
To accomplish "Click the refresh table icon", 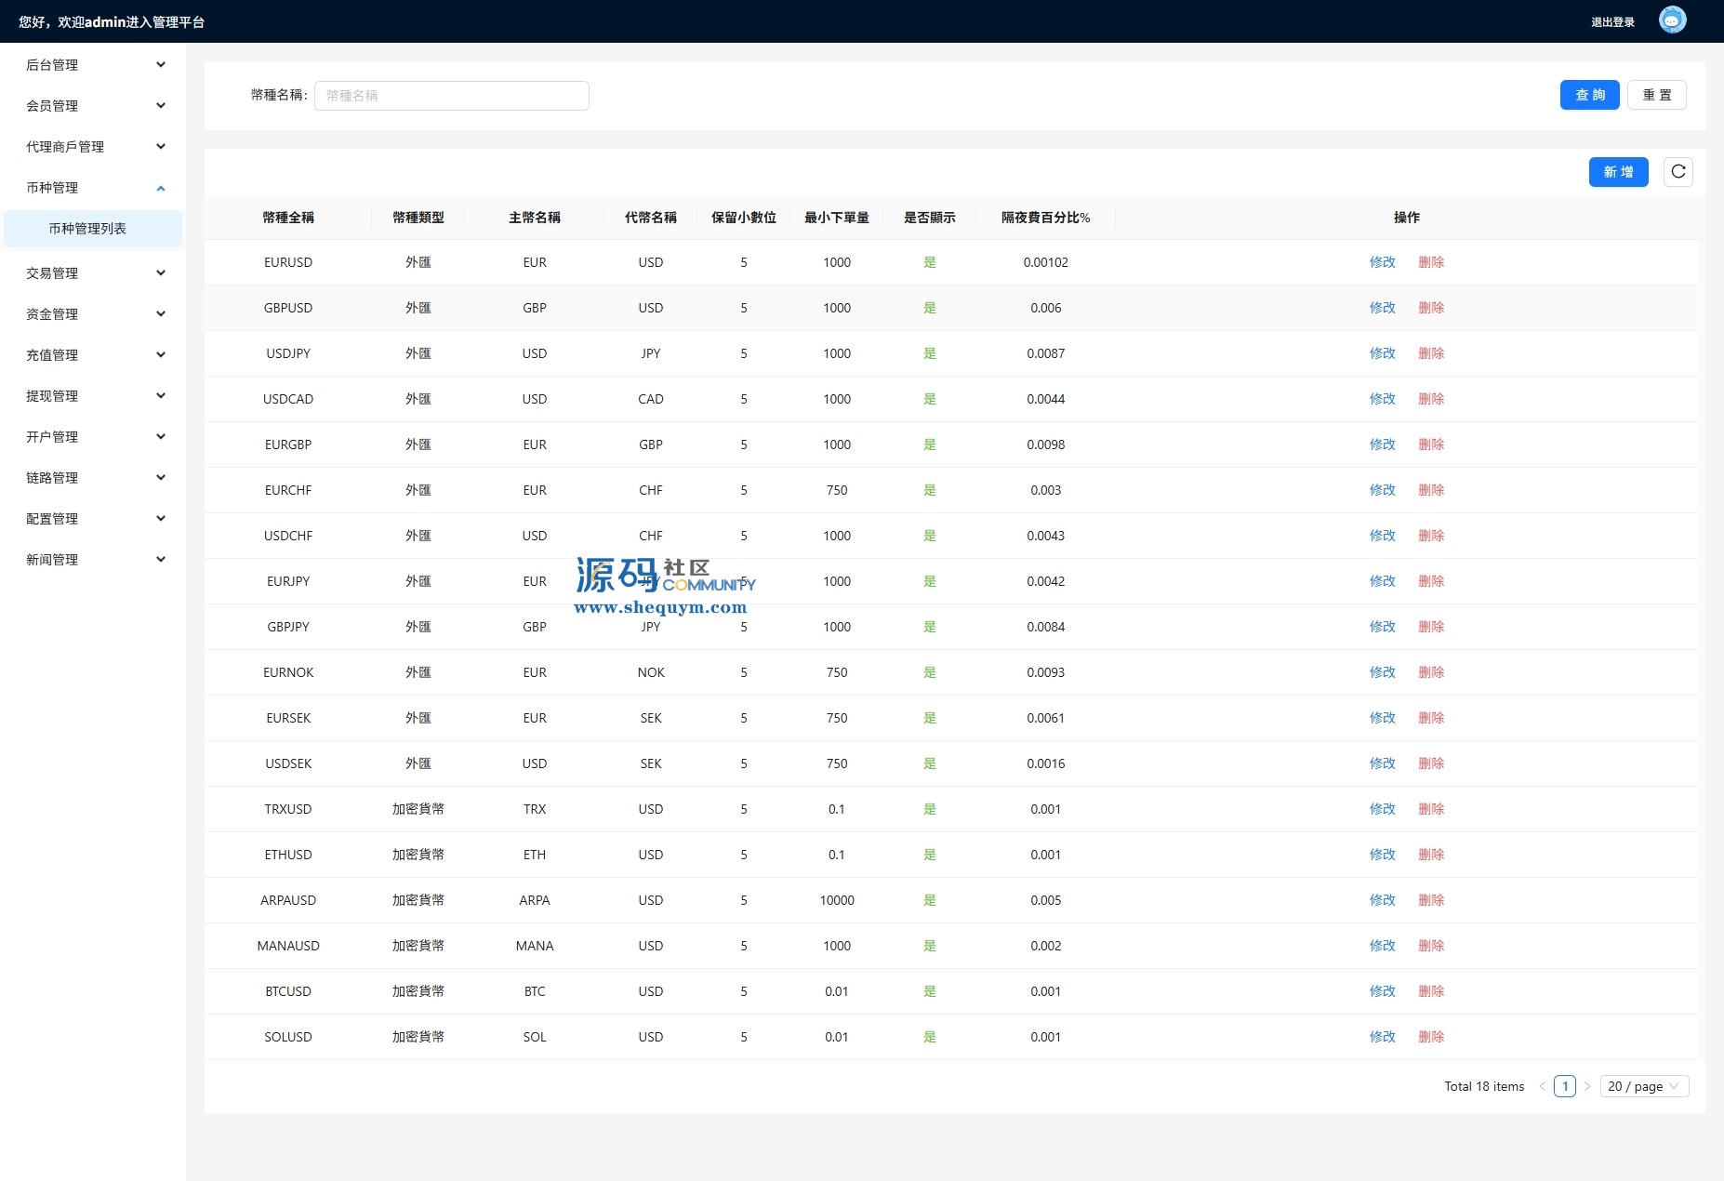I will [x=1678, y=172].
